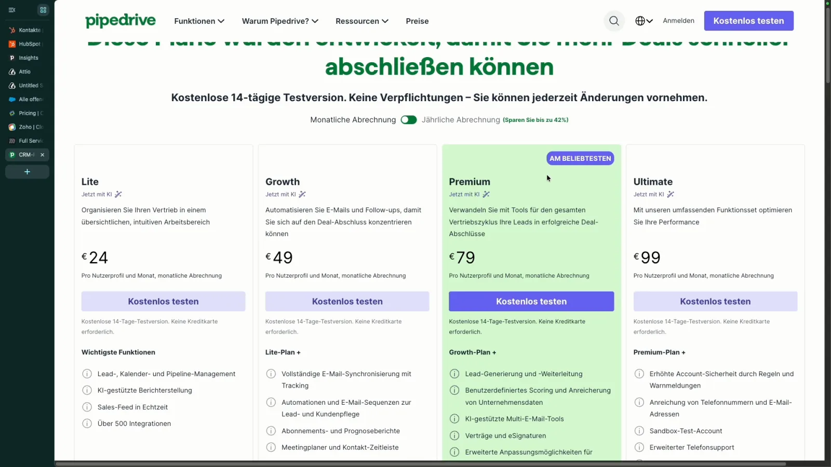Open the search magnifier

[614, 21]
